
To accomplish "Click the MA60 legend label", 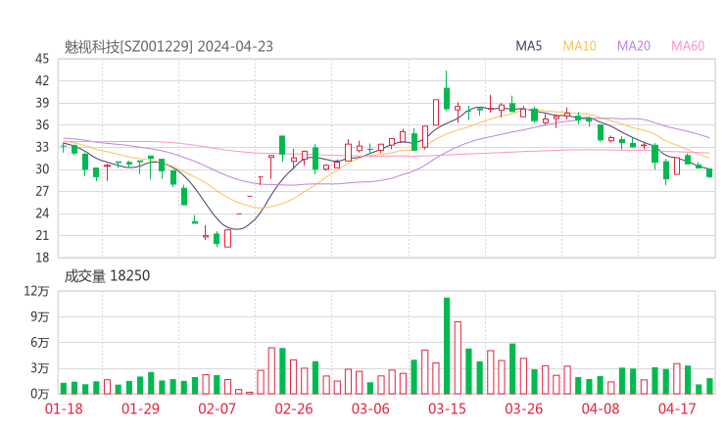I will (x=688, y=46).
